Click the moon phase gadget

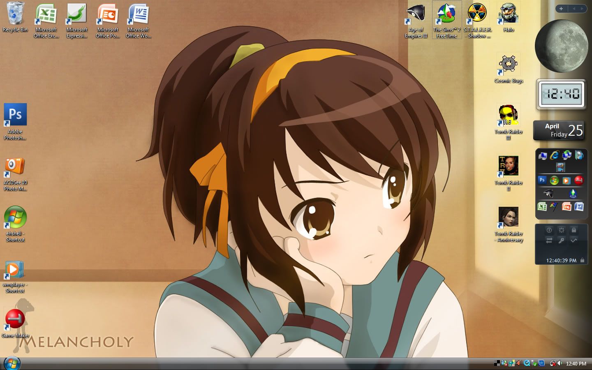561,46
